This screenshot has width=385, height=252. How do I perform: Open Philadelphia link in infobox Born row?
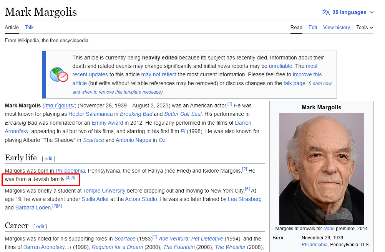pos(314,245)
